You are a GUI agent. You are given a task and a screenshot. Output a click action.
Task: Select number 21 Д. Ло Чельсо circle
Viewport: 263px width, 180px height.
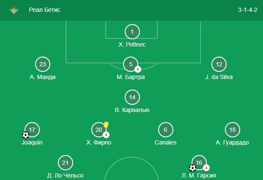point(65,163)
